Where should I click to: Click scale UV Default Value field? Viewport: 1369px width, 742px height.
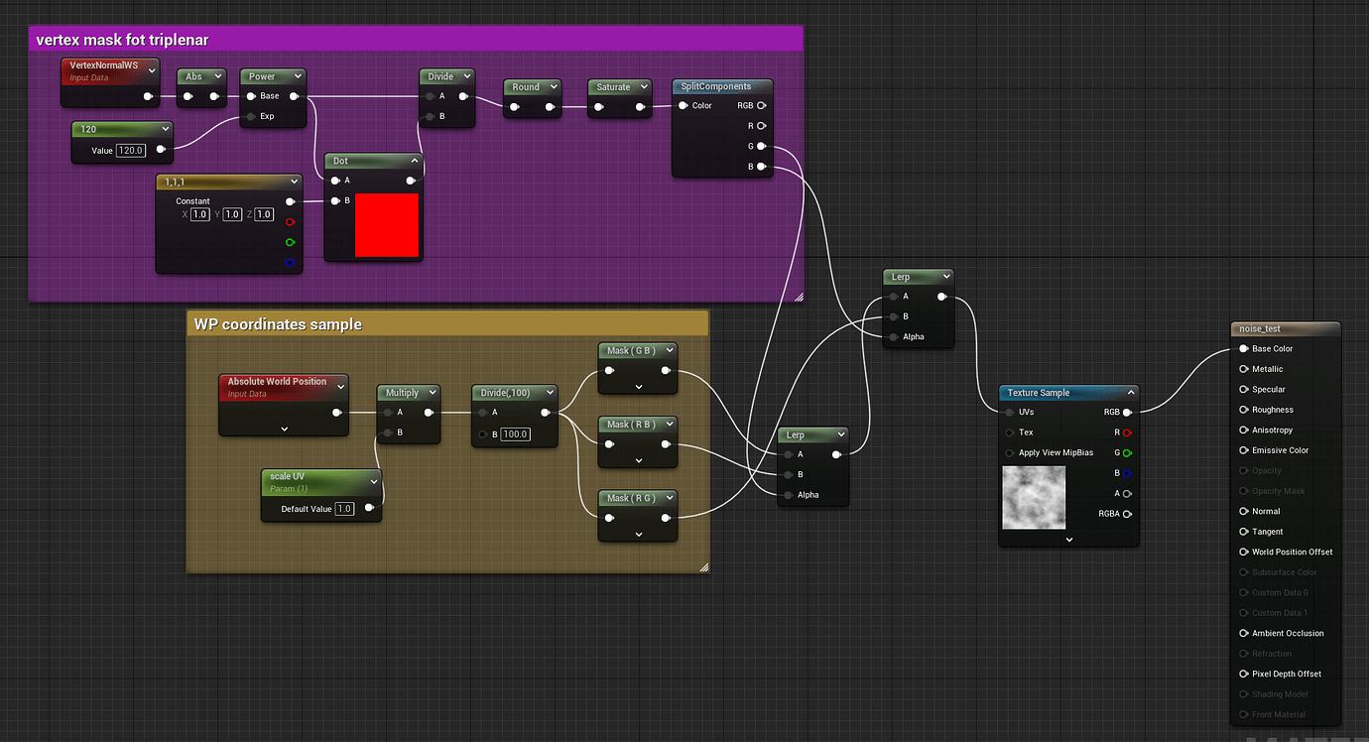[x=344, y=509]
